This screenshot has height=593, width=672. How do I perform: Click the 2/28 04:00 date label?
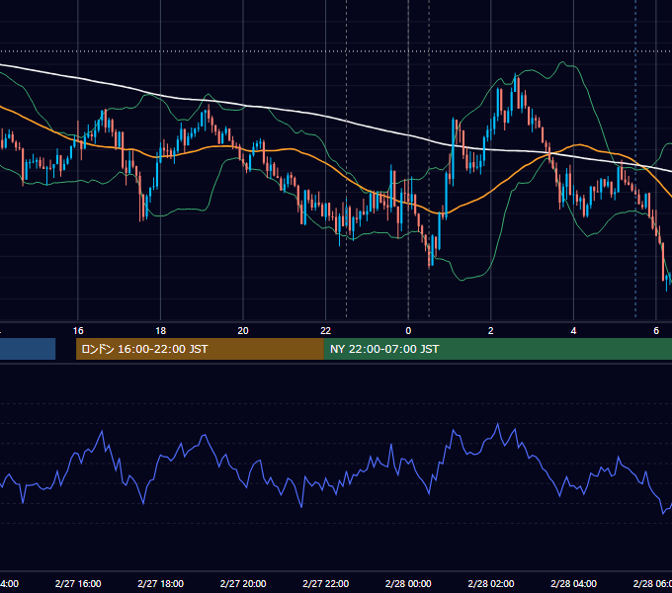pos(573,583)
